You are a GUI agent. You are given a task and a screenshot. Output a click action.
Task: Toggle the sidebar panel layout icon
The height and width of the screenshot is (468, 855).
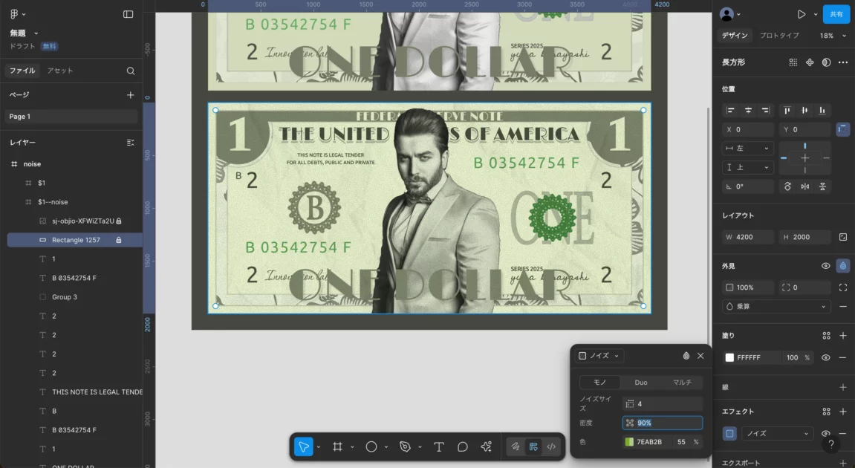pos(128,14)
